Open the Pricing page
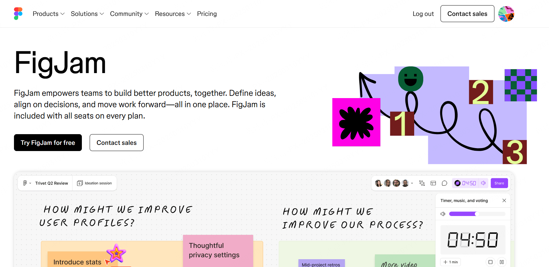 (x=207, y=14)
